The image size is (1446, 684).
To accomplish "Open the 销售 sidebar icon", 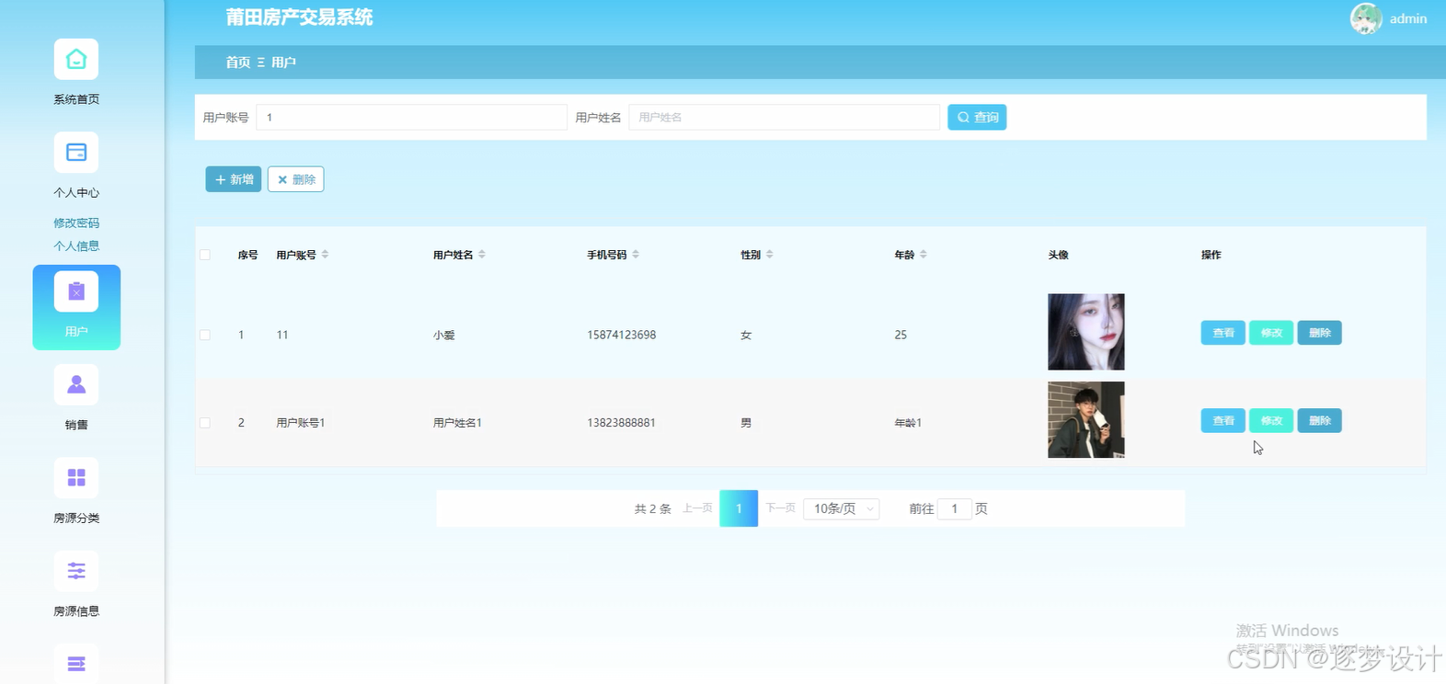I will point(76,385).
